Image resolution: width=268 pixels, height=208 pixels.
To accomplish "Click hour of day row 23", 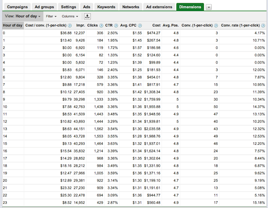I will (5, 202).
